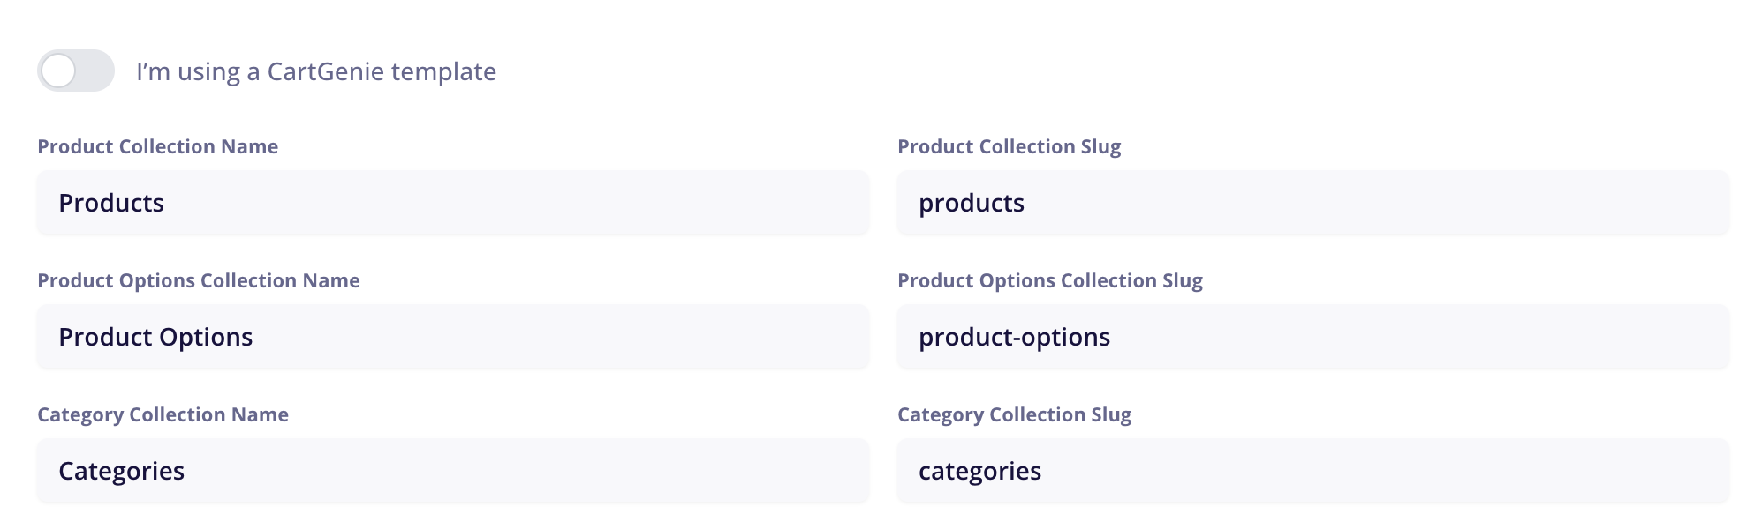Enable the CartGenie template toggle

pos(75,71)
